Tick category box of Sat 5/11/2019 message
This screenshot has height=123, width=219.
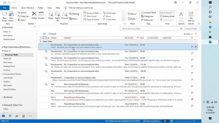pyautogui.click(x=148, y=97)
